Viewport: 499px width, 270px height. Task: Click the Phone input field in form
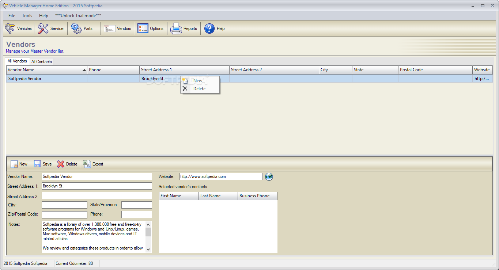[x=137, y=214]
